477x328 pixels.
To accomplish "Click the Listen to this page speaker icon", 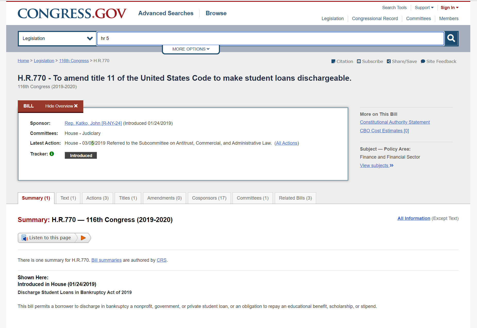I will 25,238.
